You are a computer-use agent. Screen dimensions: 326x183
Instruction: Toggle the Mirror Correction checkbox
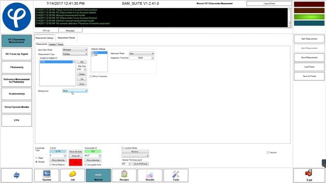click(91, 77)
